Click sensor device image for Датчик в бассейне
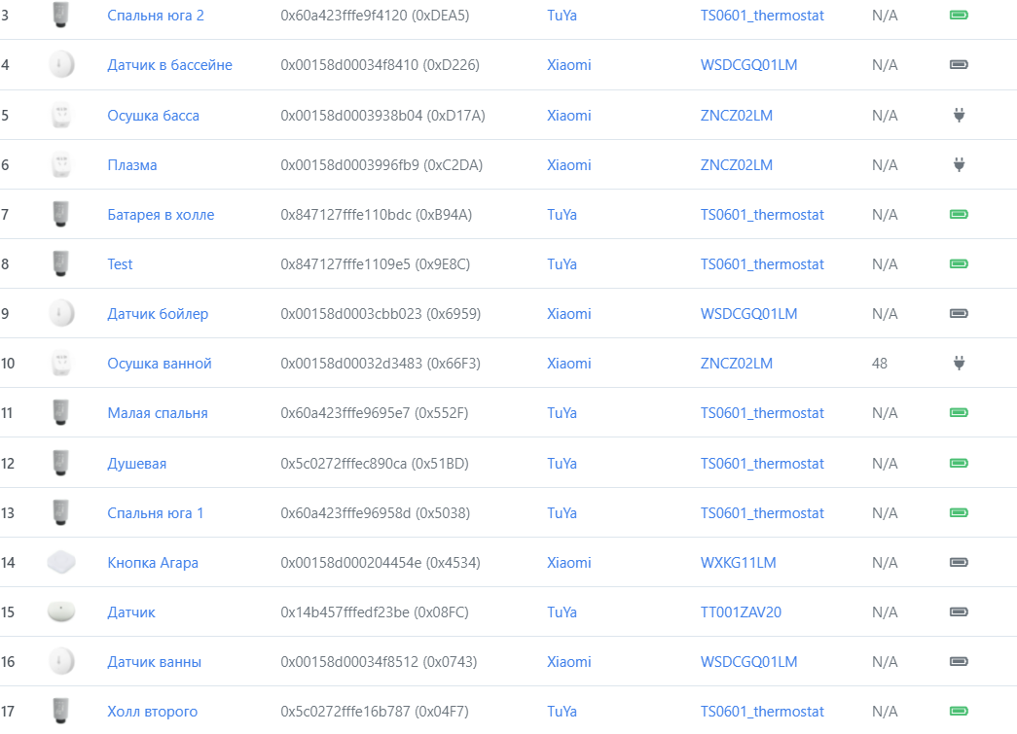The width and height of the screenshot is (1017, 734). [61, 65]
